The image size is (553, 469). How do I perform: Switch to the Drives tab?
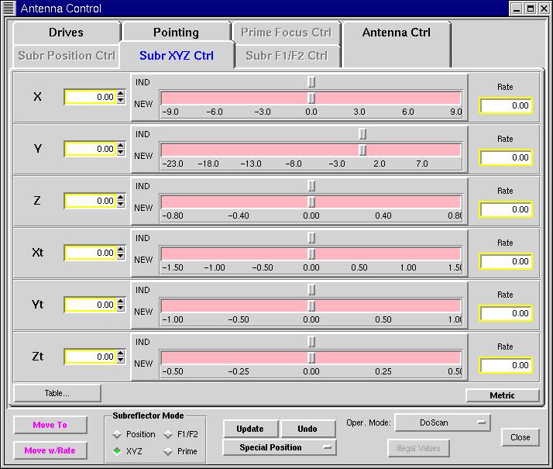(x=67, y=33)
